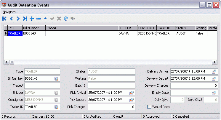This screenshot has height=120, width=221.
Task: Open the Empty Date calendar picker
Action: tap(214, 93)
